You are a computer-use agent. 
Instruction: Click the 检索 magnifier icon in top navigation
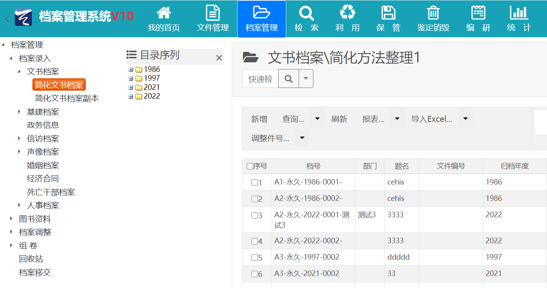(x=306, y=13)
